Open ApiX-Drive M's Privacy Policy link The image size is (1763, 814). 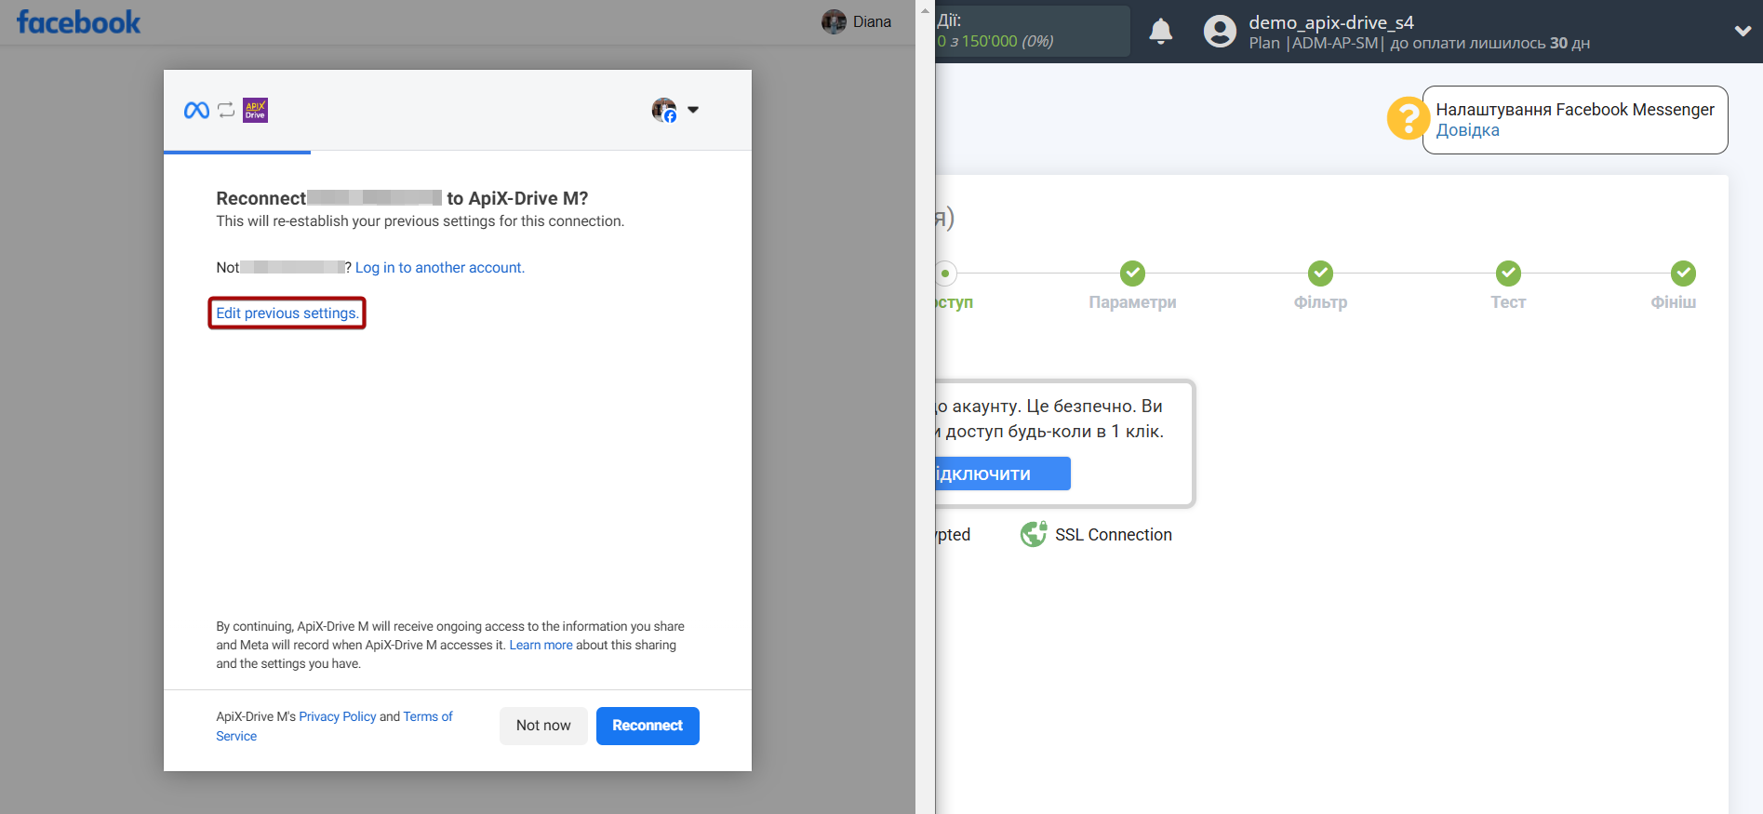click(338, 717)
